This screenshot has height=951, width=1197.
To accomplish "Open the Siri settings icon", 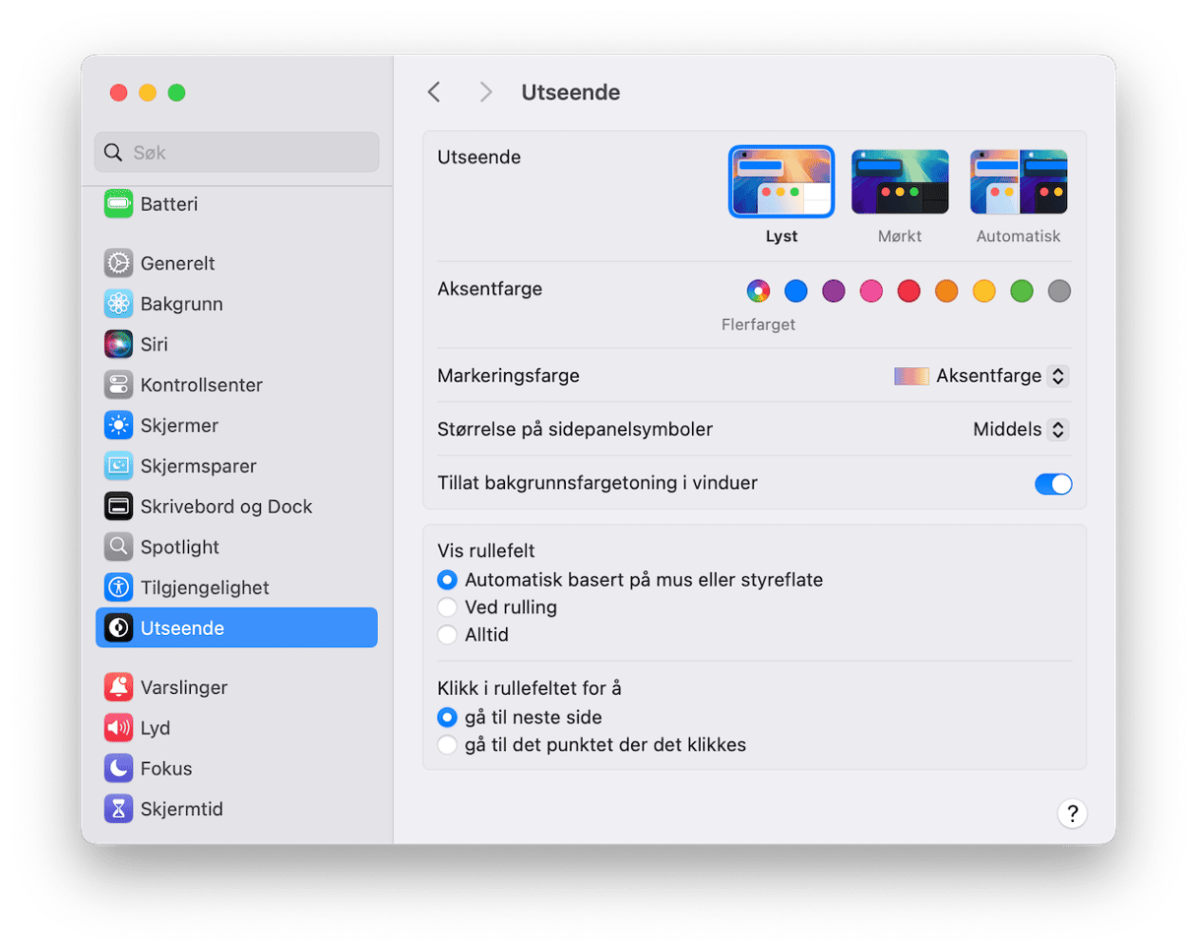I will coord(118,345).
